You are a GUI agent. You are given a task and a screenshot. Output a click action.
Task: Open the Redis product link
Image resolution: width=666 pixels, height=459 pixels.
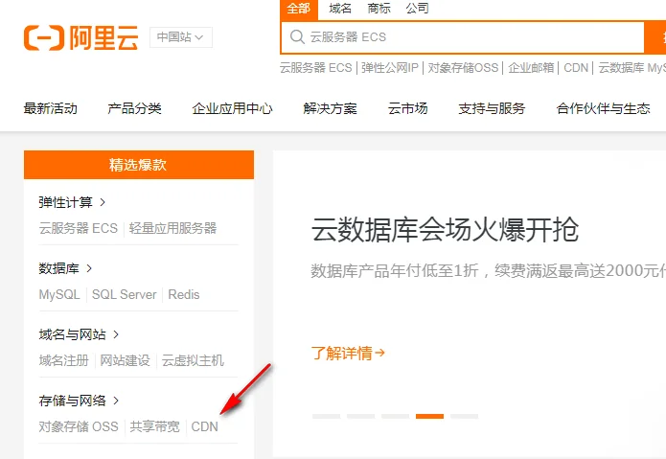coord(183,295)
